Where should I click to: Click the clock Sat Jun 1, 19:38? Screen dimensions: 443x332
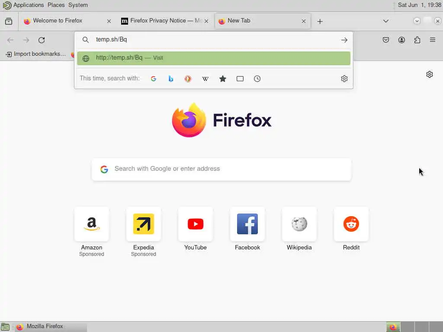coord(419,5)
